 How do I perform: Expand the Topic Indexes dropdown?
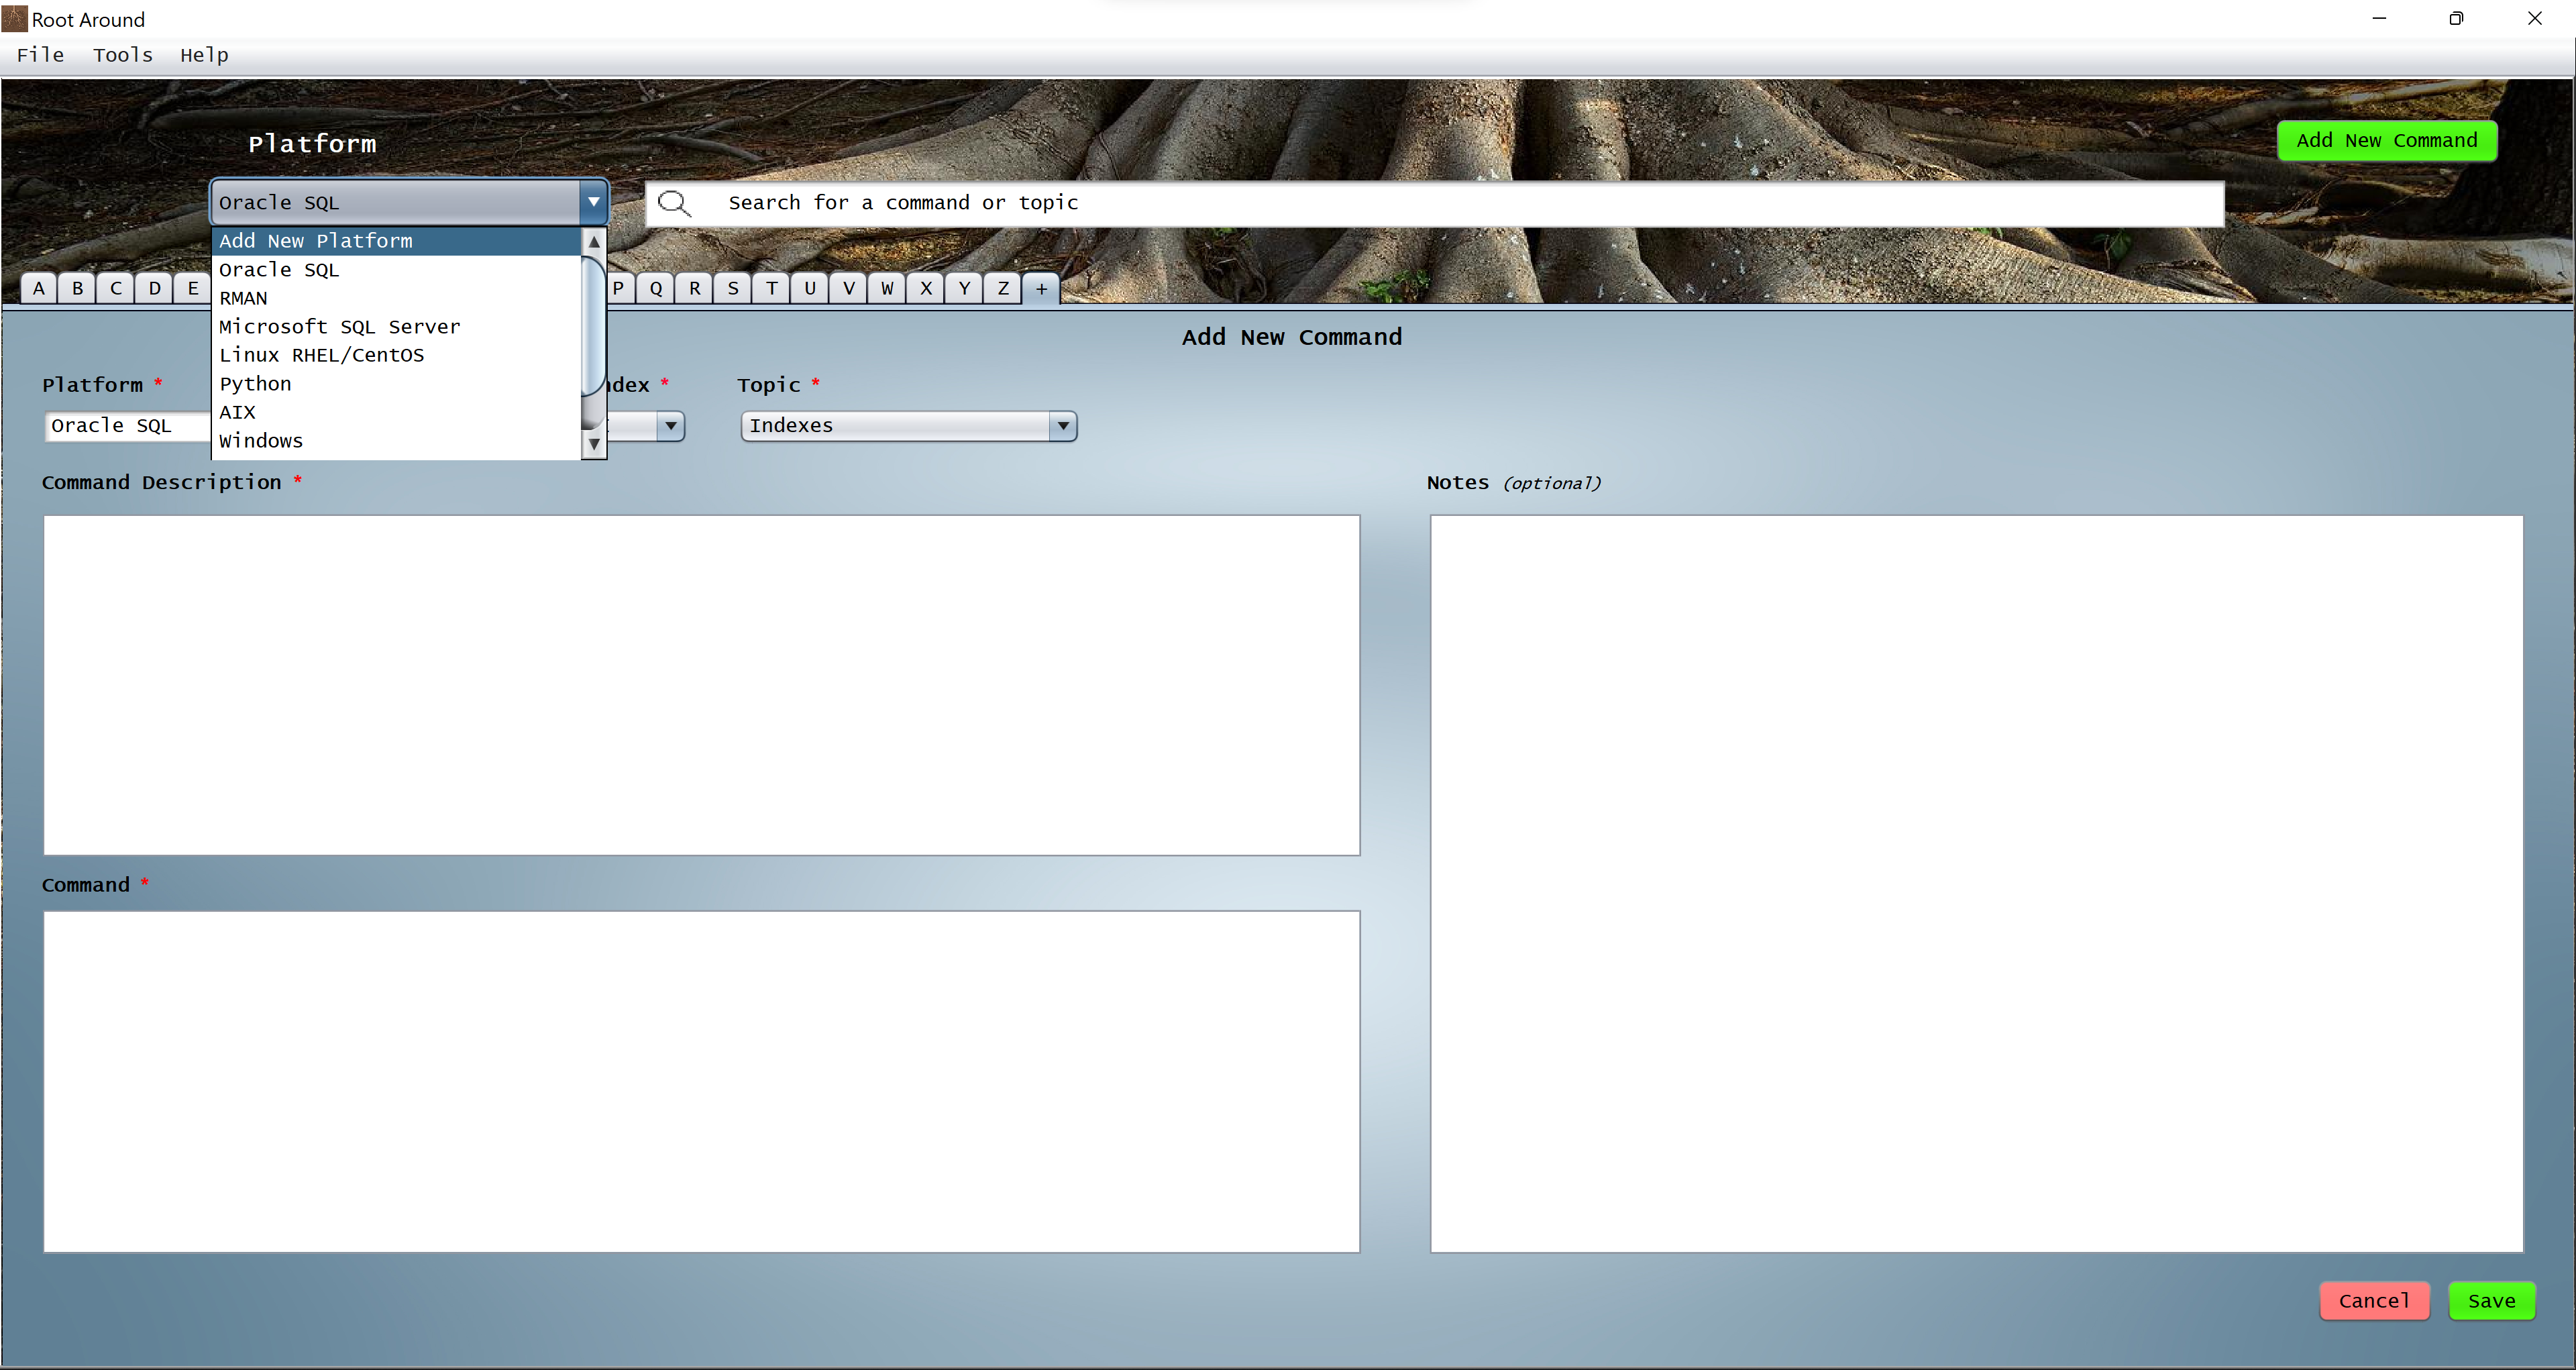click(1062, 426)
